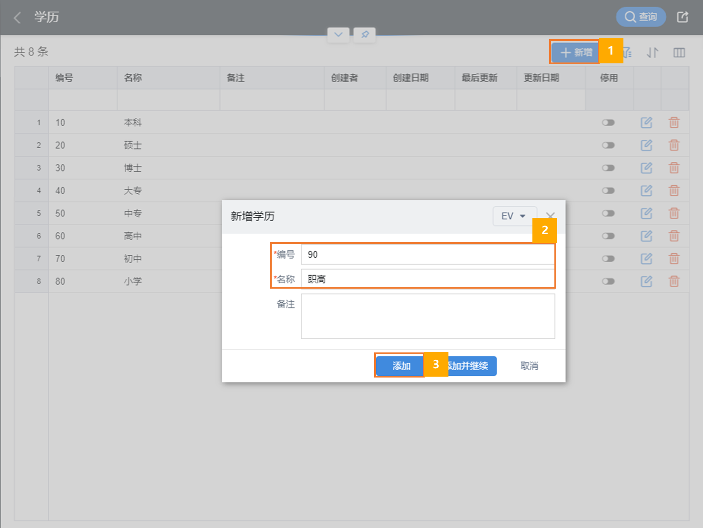Click the code cell 80
The height and width of the screenshot is (528, 703).
coord(83,281)
